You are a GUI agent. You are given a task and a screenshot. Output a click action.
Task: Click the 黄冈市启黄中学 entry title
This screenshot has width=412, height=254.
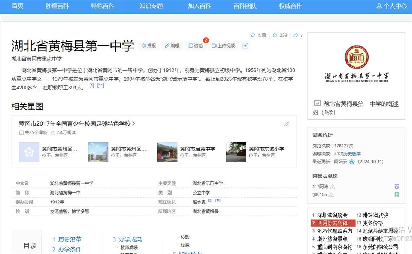pos(198,149)
